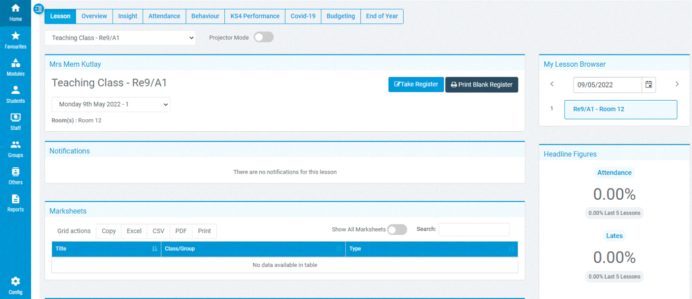Screen dimensions: 692x299
Task: Open the calendar picker in My Lesson Browser
Action: click(648, 84)
